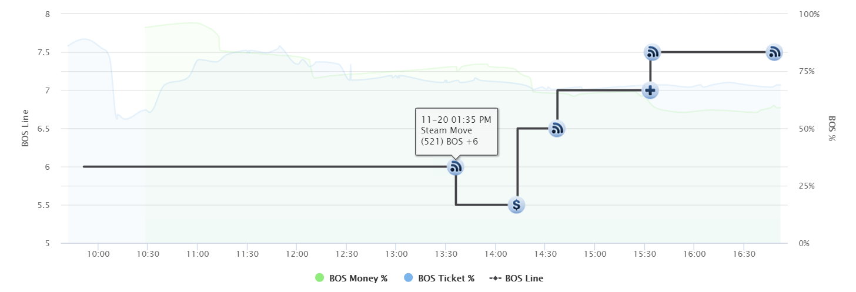Click the Steam Move tooltip box
The image size is (856, 292).
pyautogui.click(x=457, y=132)
